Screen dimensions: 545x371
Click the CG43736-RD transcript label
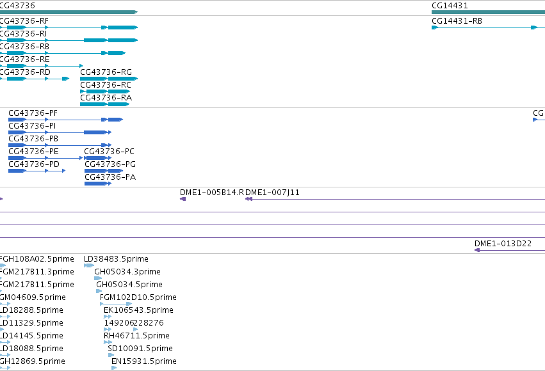(25, 72)
